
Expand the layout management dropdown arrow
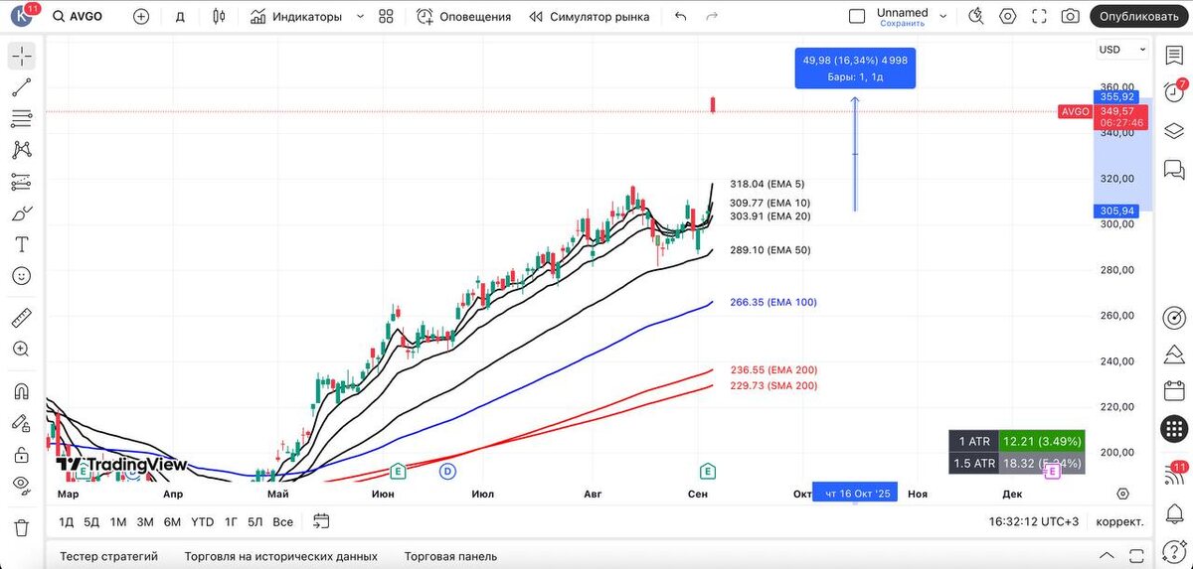coord(943,16)
